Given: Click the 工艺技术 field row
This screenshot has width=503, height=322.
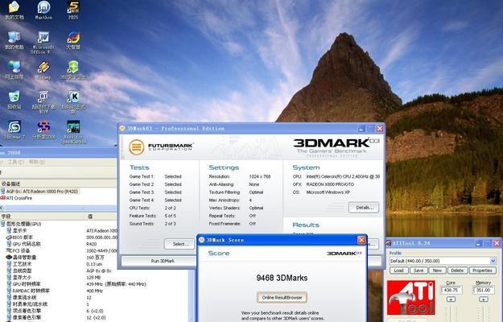Looking at the screenshot, I should point(59,264).
